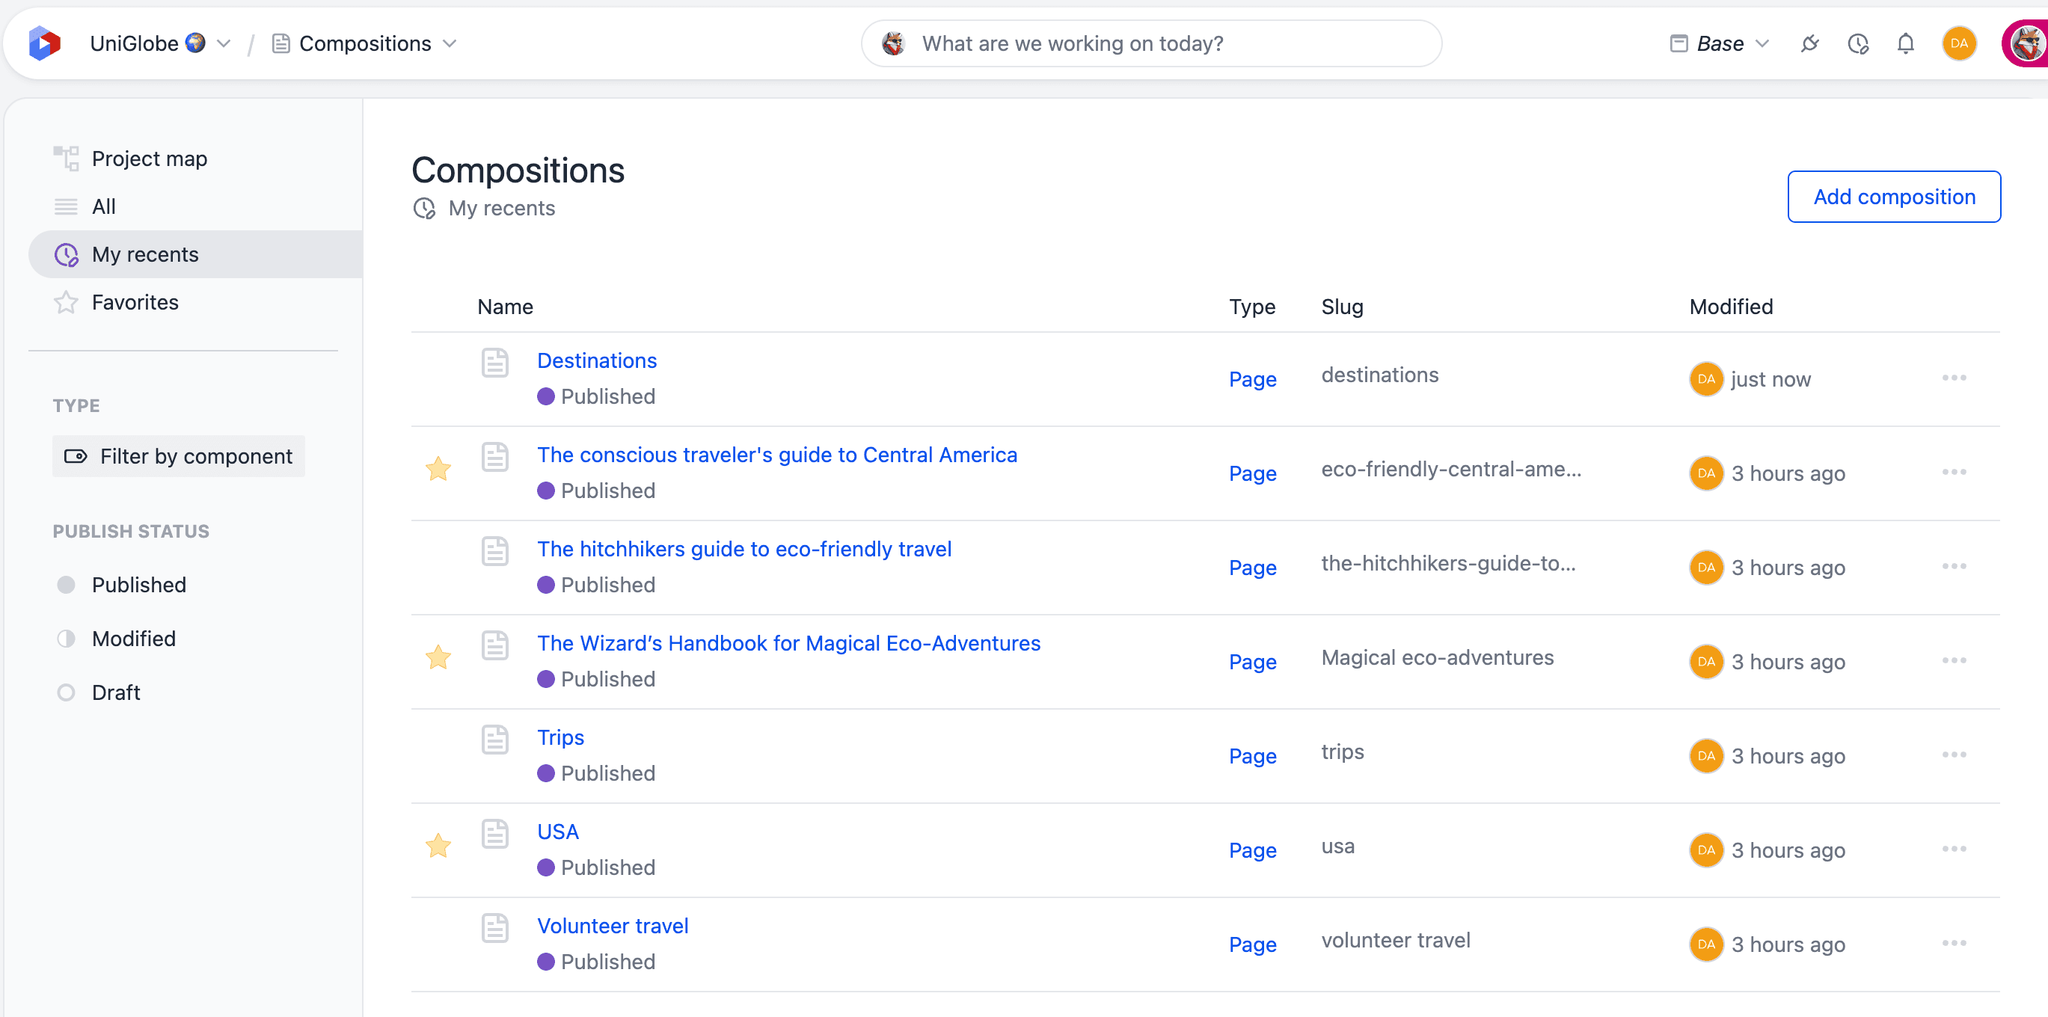Open the history clock icon in header
Screen dimensions: 2048x1017
click(1858, 43)
